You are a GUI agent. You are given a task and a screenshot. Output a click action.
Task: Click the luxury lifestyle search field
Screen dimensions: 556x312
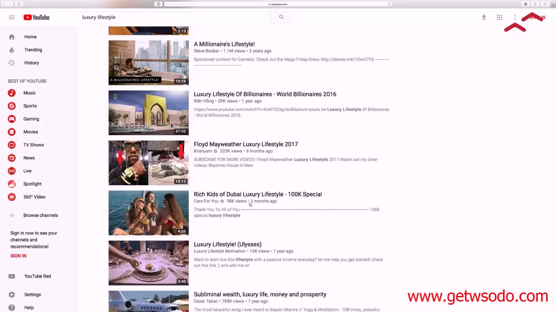coord(175,17)
